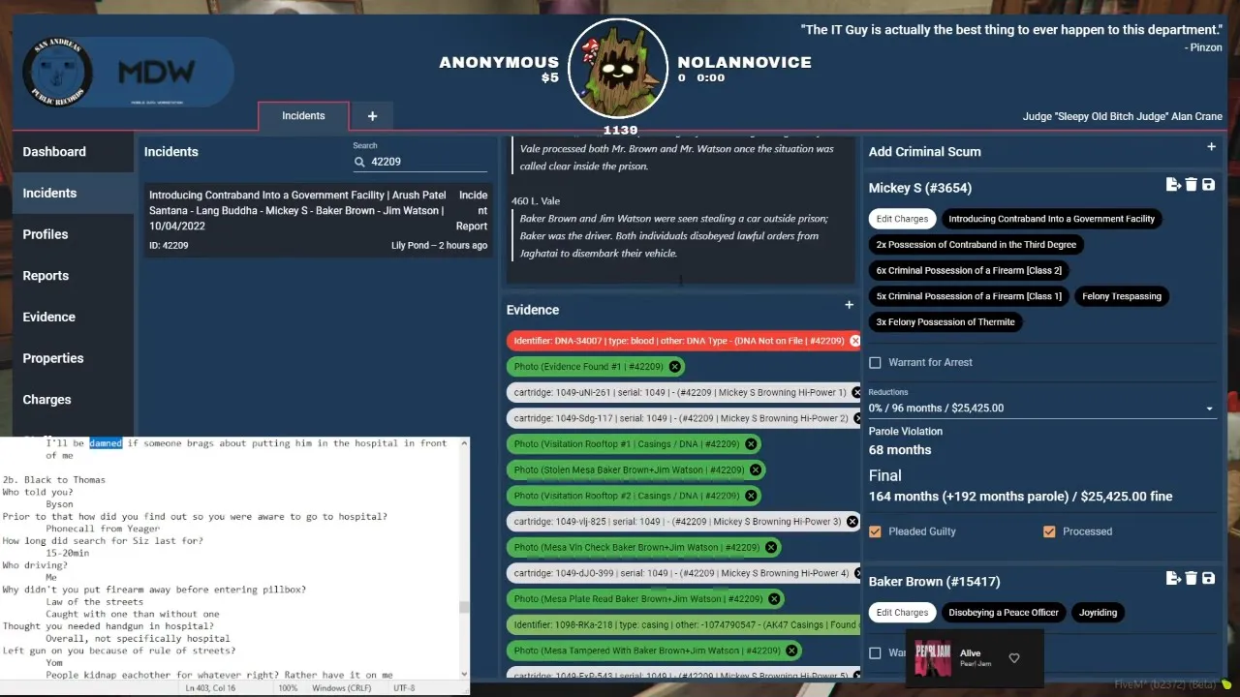The height and width of the screenshot is (697, 1240).
Task: Save Baker Brown entry with floppy icon
Action: click(1208, 578)
